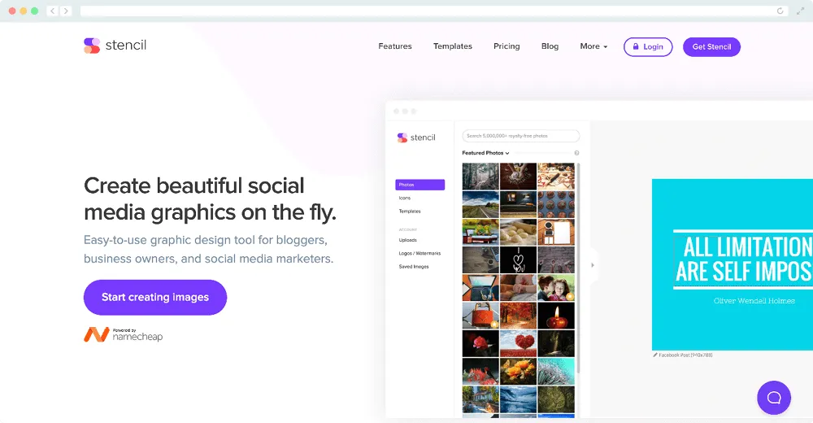Screen dimensions: 813x423
Task: Open Uploads in the app sidebar
Action: [x=407, y=240]
